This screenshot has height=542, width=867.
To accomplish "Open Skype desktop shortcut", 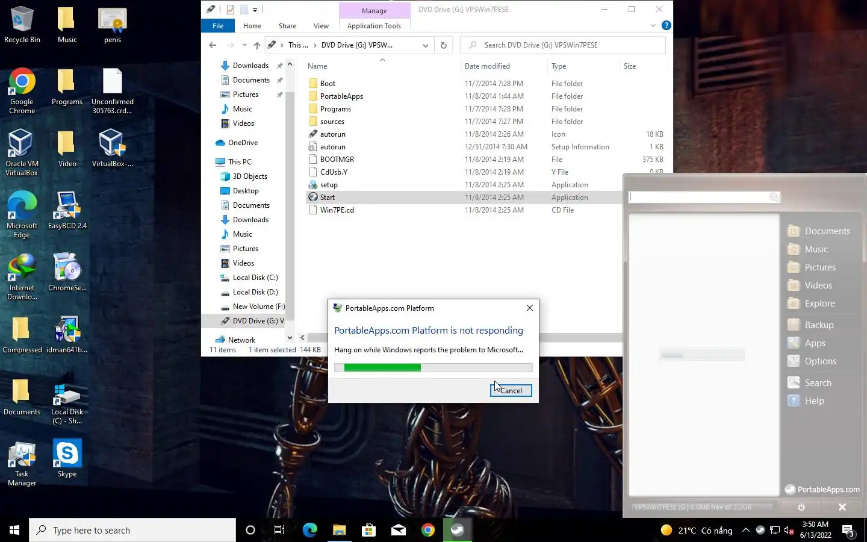I will coord(67,459).
